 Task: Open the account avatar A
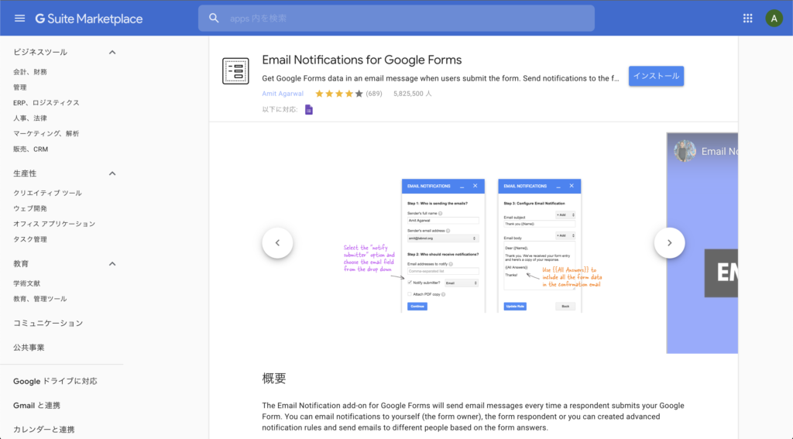(774, 19)
